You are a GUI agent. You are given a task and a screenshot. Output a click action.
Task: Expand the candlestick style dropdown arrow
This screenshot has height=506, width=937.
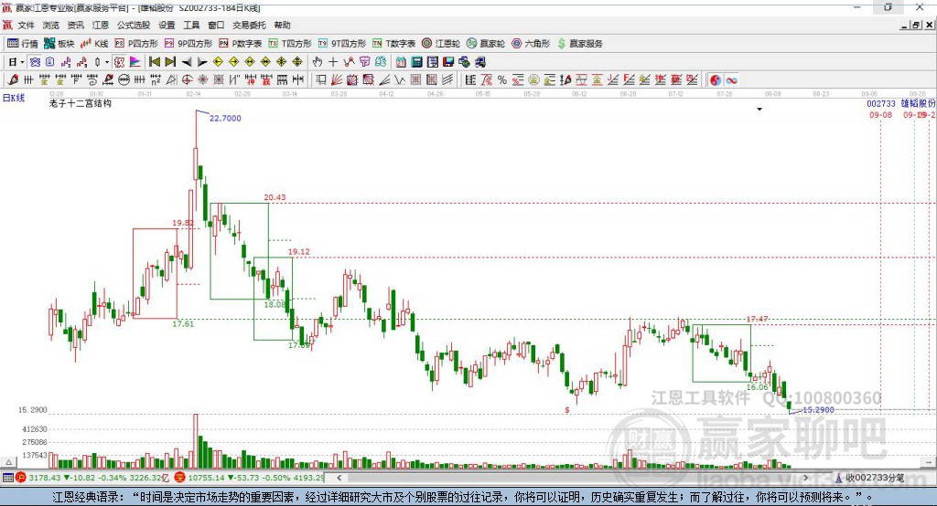[x=107, y=62]
